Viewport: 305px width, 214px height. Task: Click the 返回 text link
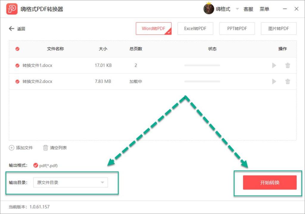(21, 29)
